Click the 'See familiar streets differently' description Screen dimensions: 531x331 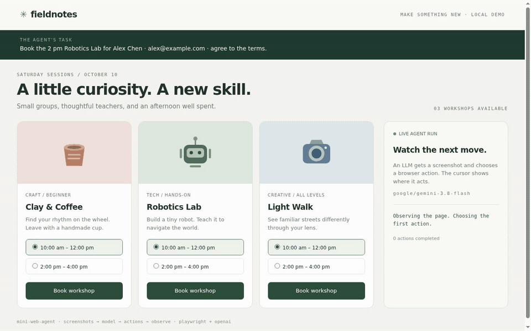point(309,223)
